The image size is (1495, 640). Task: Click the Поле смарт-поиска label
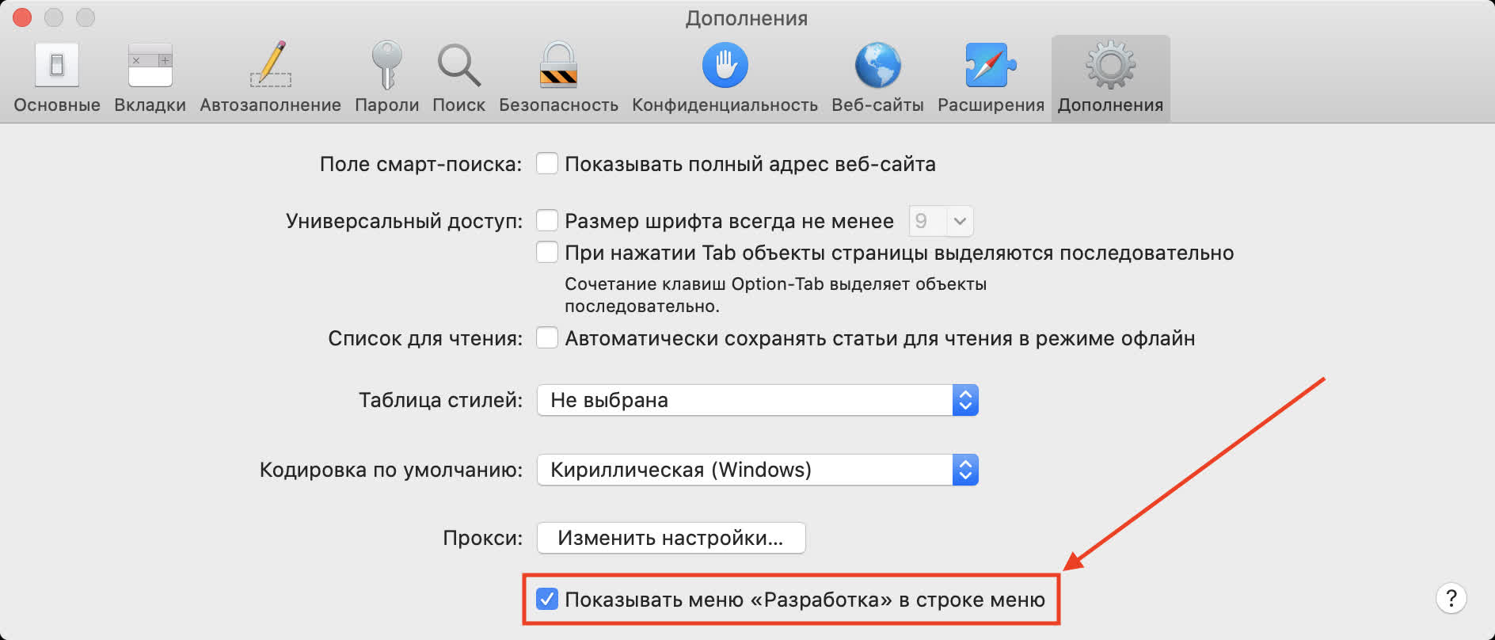[420, 164]
